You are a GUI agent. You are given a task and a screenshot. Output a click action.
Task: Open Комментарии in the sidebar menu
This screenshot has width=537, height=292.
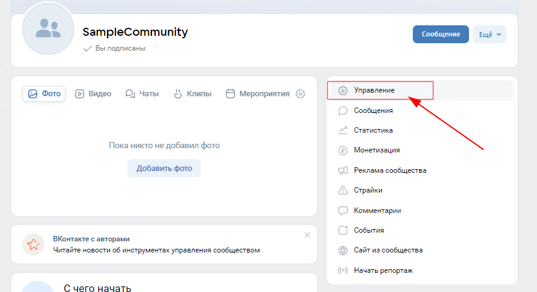377,211
